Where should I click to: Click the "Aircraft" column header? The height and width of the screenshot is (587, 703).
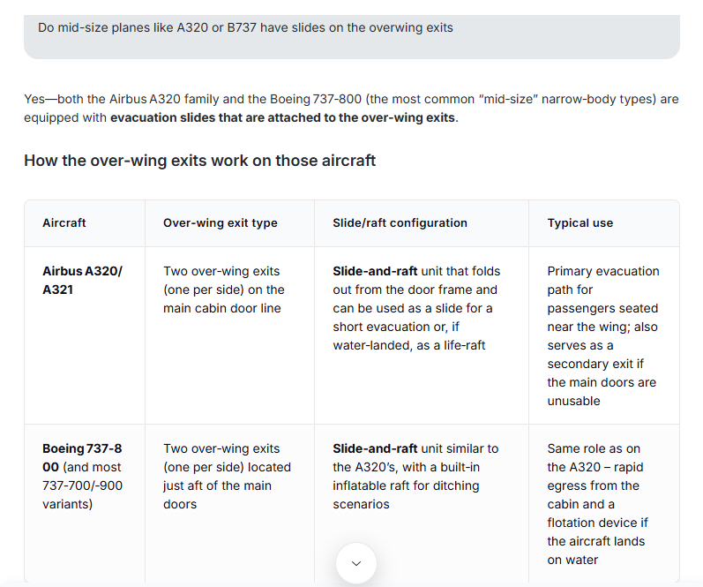coord(64,223)
